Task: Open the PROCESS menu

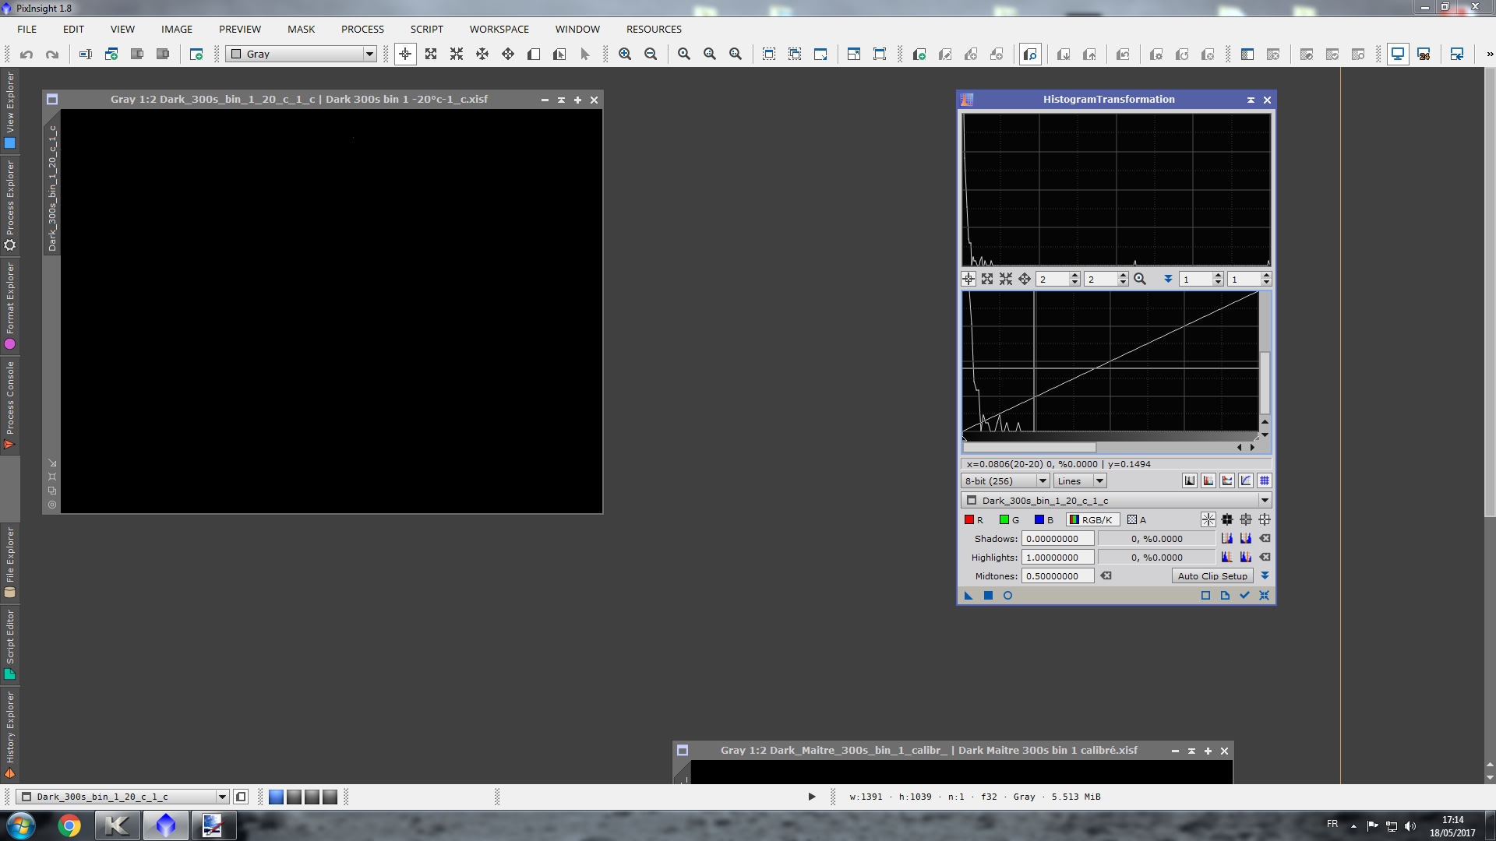Action: click(x=362, y=29)
